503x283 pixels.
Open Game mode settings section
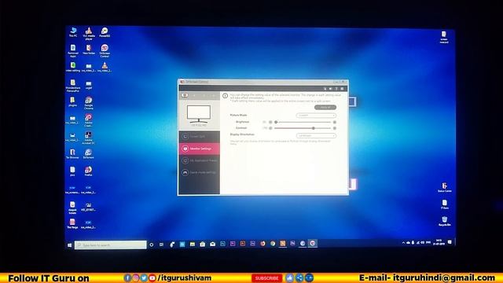(199, 172)
